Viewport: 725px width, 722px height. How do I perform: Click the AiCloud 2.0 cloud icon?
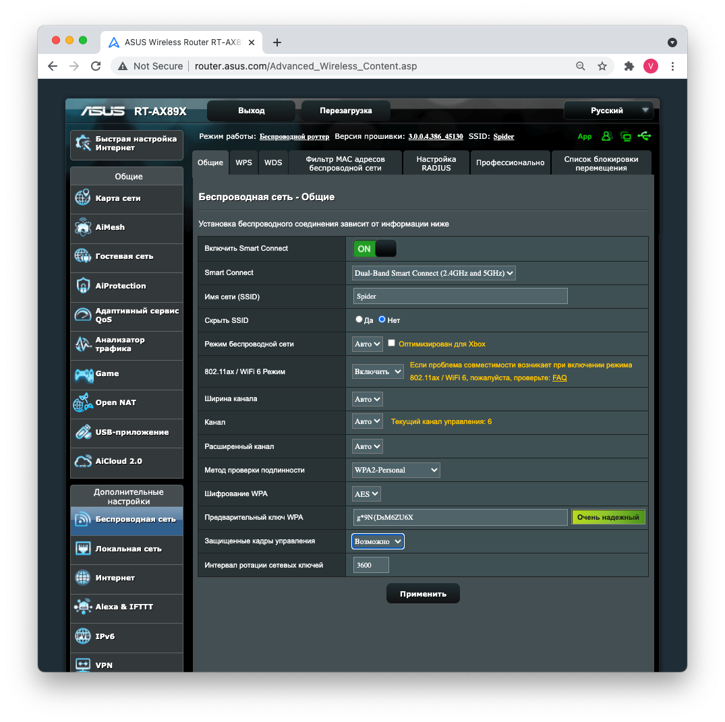[x=83, y=461]
